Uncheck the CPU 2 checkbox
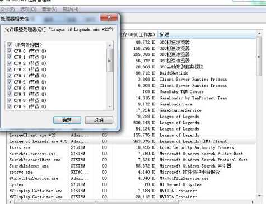Screen dimensions: 266x204 tap(10, 63)
